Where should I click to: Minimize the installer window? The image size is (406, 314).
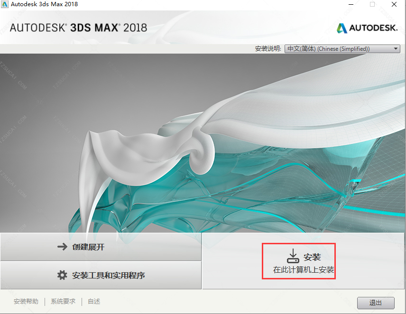pos(351,4)
